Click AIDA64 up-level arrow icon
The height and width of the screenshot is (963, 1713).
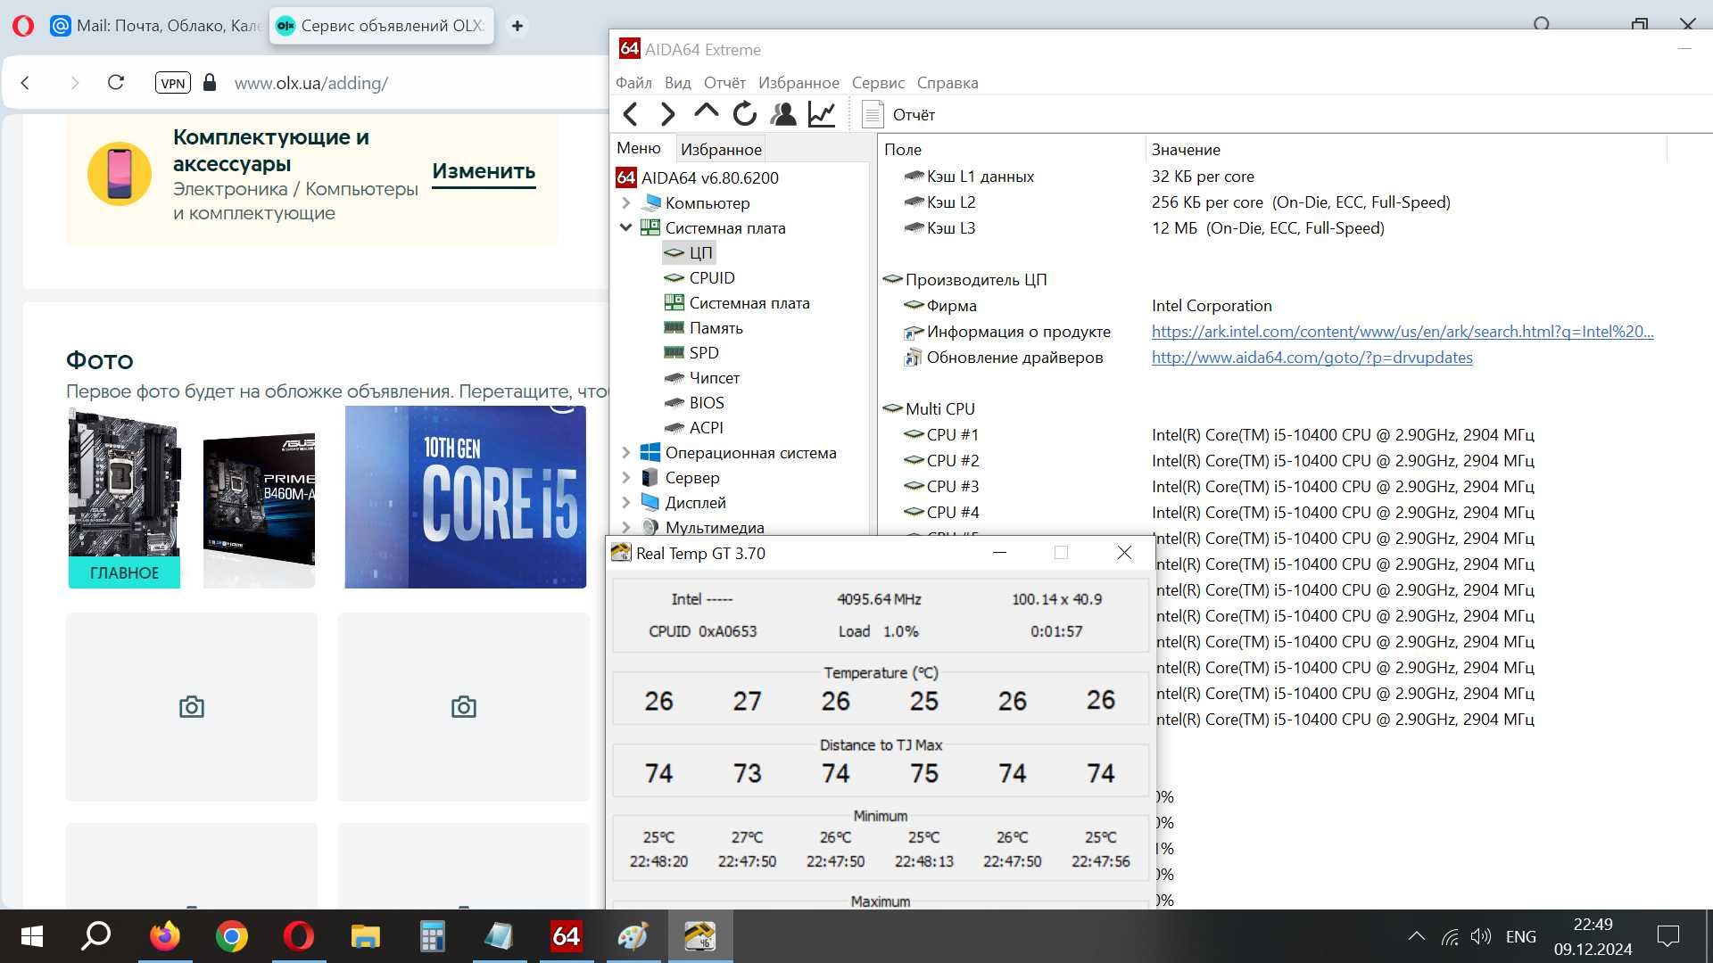[706, 111]
